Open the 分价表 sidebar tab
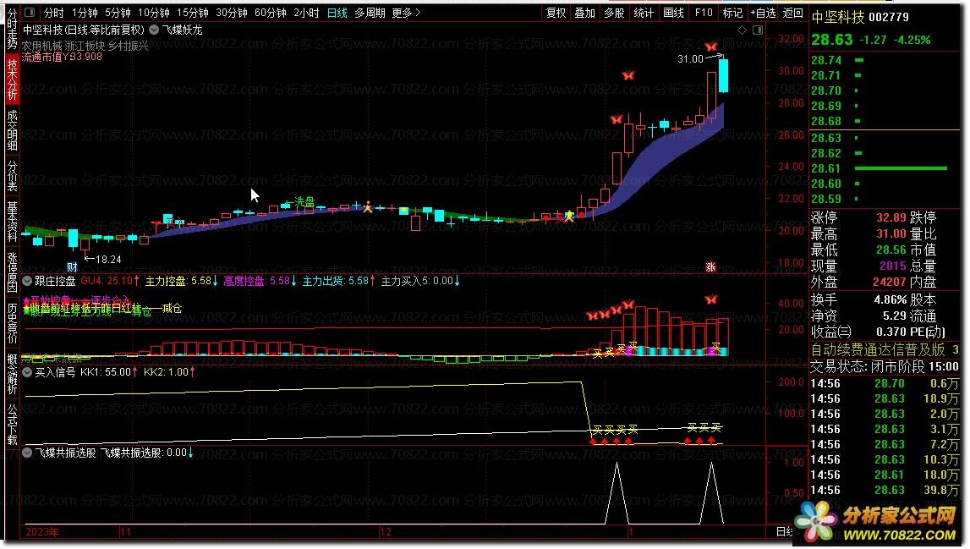The width and height of the screenshot is (970, 549). point(12,177)
